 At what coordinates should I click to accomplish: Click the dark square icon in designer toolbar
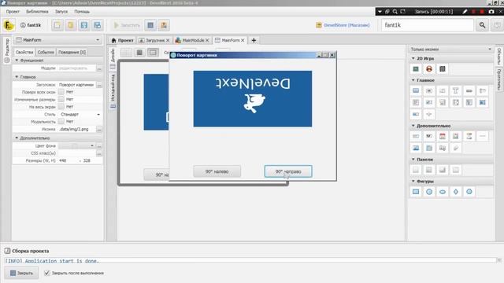tap(139, 53)
